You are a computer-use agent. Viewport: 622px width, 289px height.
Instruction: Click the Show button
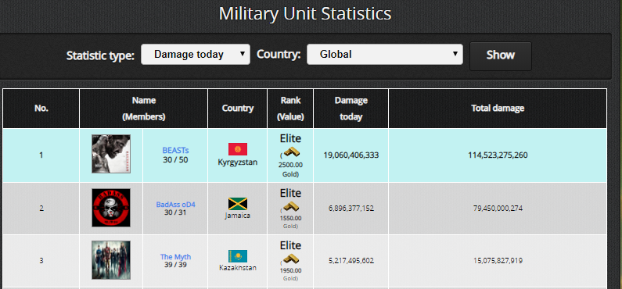(x=501, y=55)
